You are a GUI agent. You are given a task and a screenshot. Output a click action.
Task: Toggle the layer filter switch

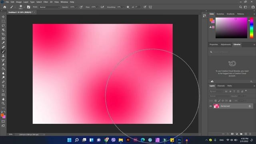[246, 91]
